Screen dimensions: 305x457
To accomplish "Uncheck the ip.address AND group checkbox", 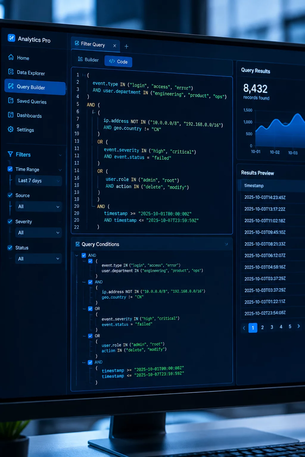I will (x=90, y=282).
